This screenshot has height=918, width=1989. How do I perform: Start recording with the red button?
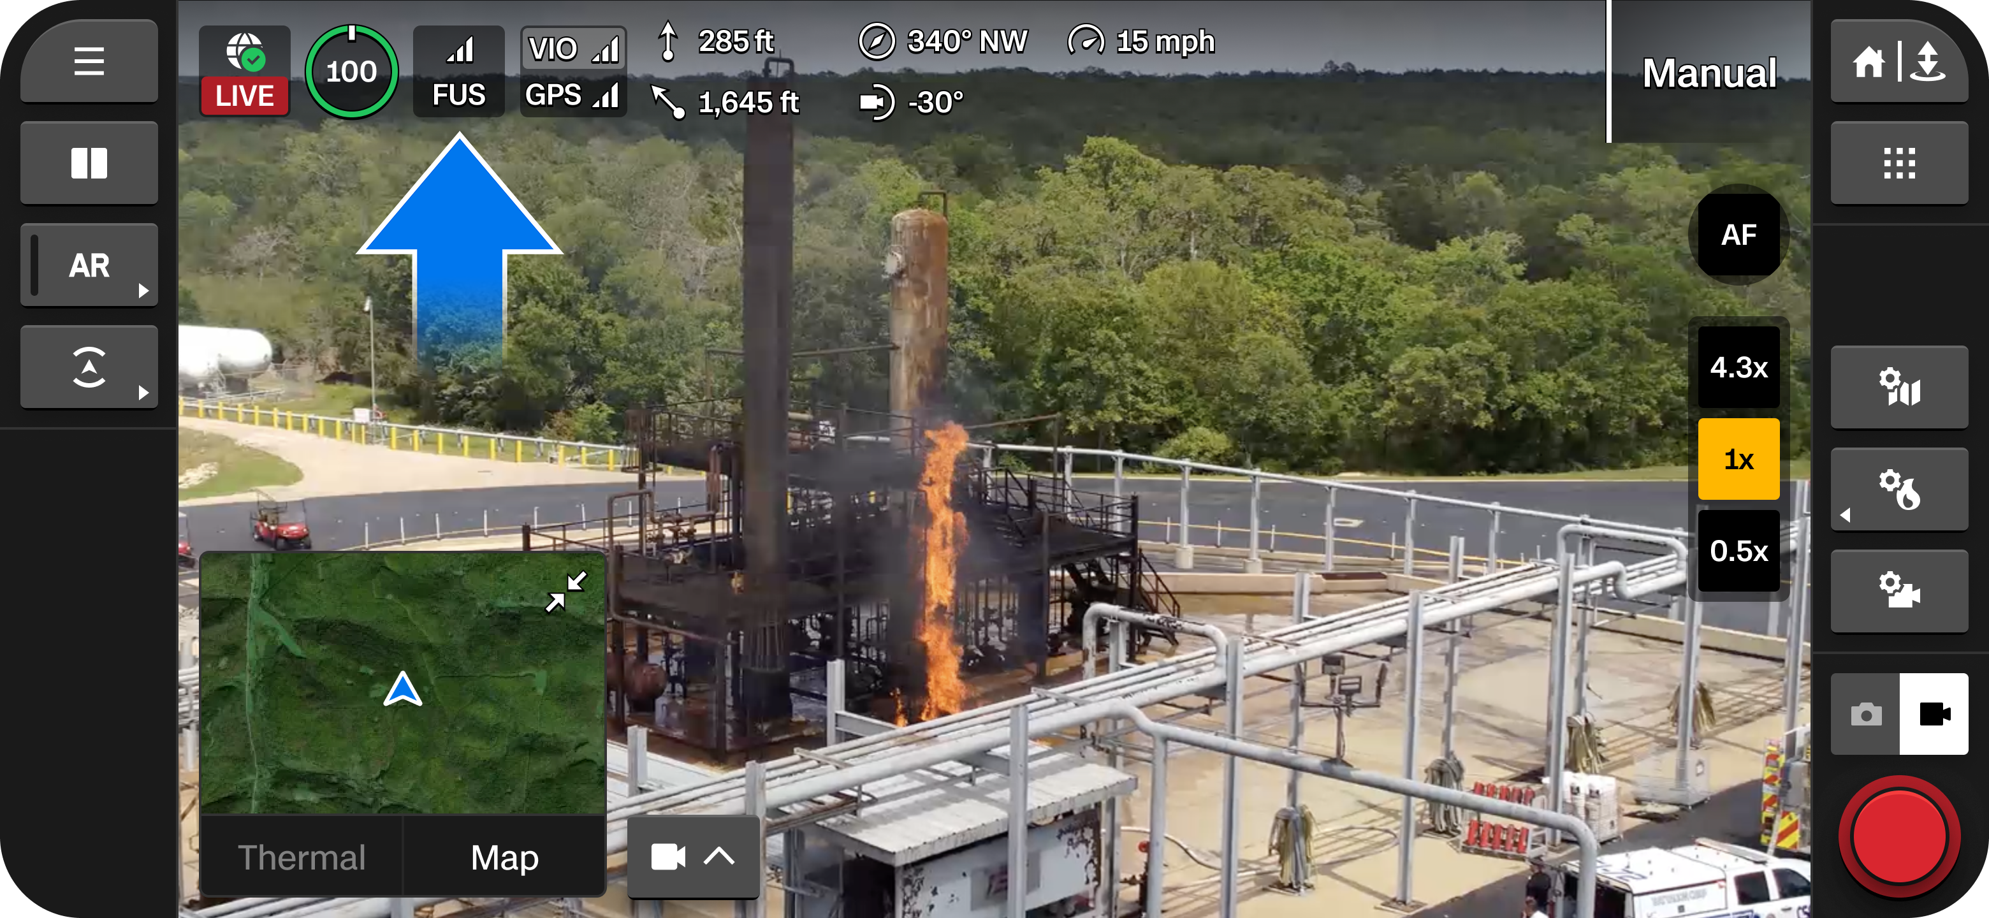pos(1898,837)
